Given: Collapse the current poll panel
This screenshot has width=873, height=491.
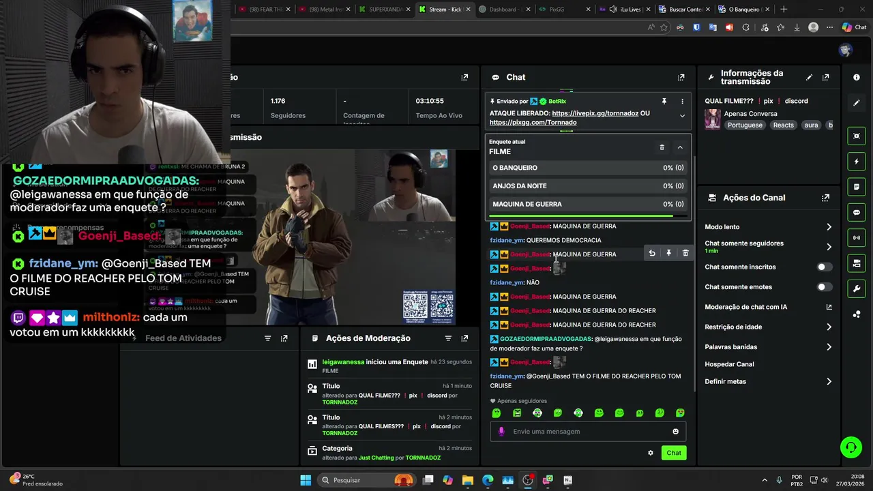Looking at the screenshot, I should [x=680, y=147].
